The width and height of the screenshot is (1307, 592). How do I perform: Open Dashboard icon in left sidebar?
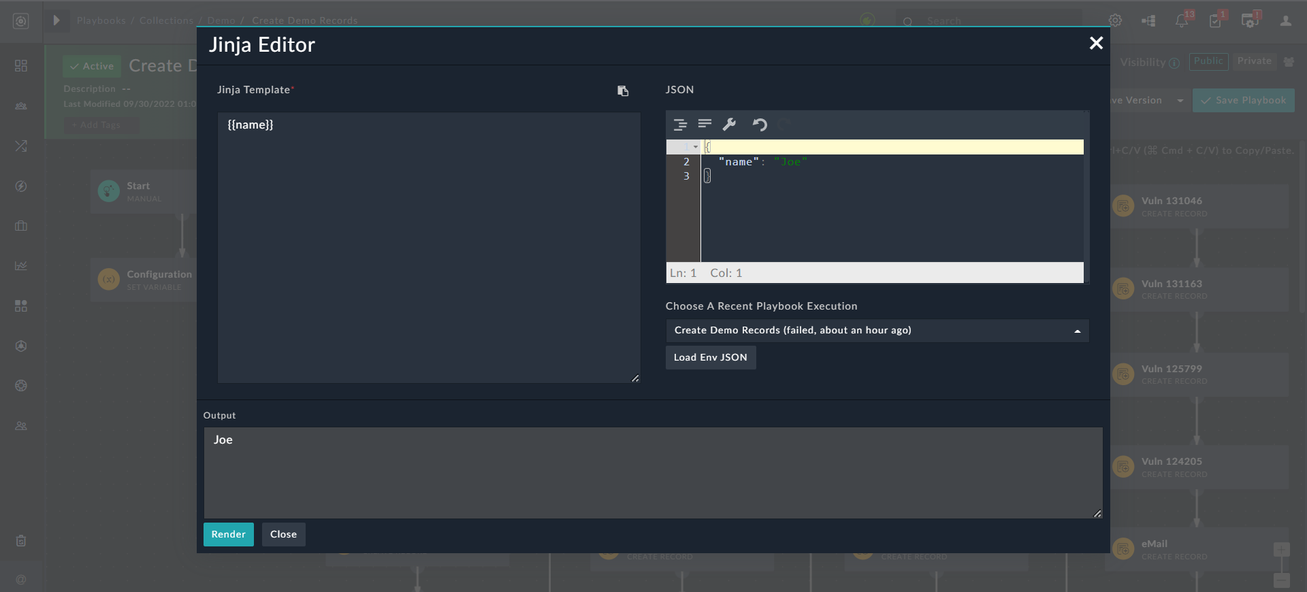[21, 65]
